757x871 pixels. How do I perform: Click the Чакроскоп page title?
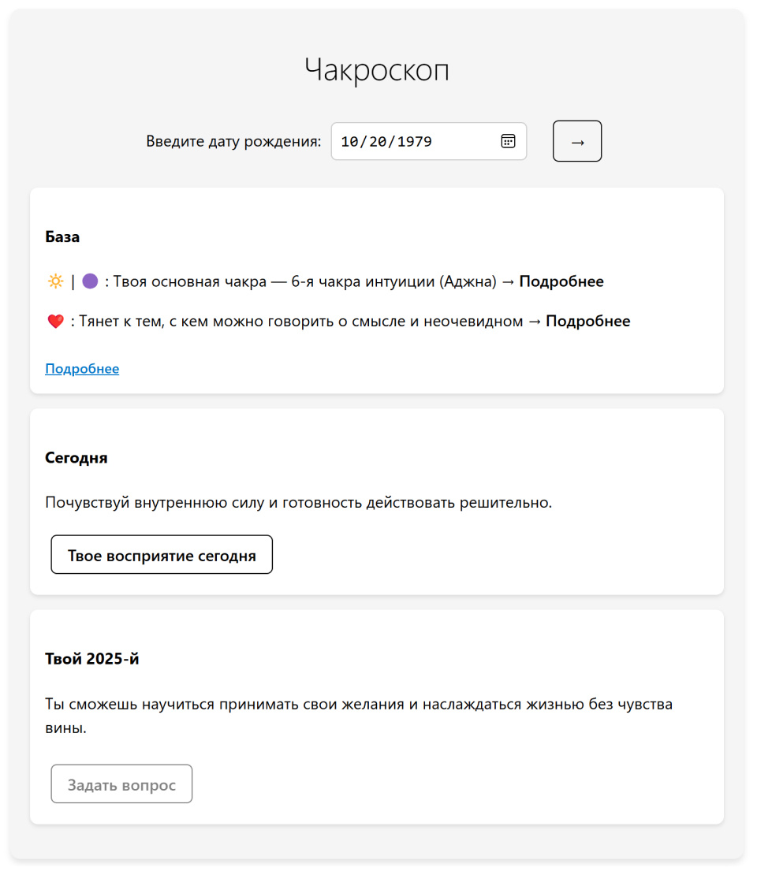[x=378, y=69]
